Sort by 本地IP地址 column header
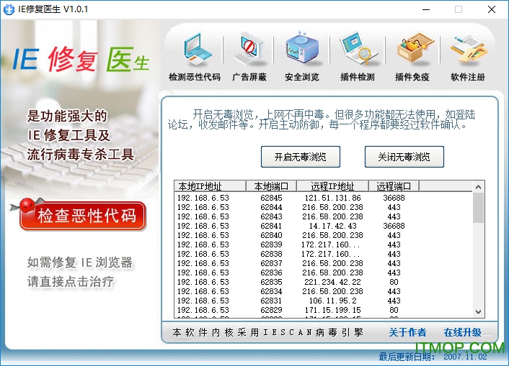This screenshot has height=366, width=509. (210, 186)
